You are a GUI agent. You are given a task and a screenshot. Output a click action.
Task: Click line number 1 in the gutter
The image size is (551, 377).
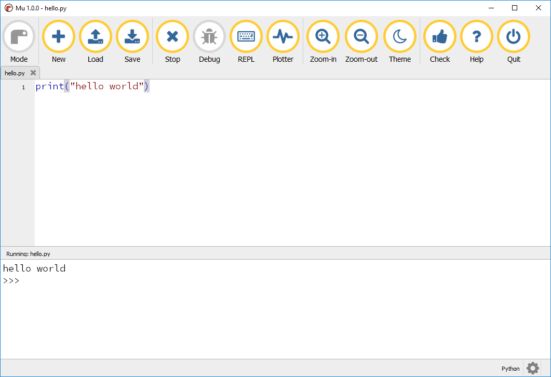pyautogui.click(x=23, y=87)
